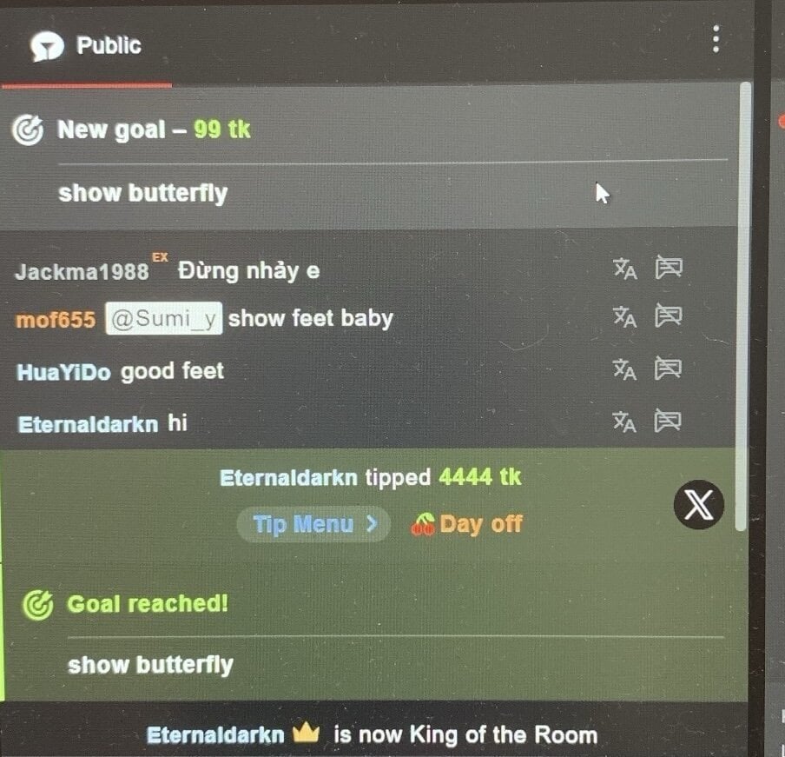This screenshot has height=757, width=785.
Task: Click the round X share button
Action: (698, 504)
